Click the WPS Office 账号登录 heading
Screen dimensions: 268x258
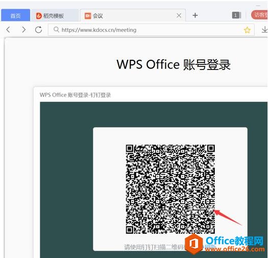[x=174, y=65]
